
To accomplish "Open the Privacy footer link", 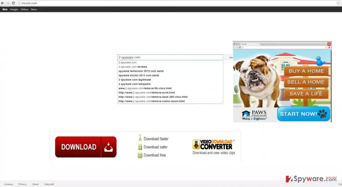I will [22, 184].
